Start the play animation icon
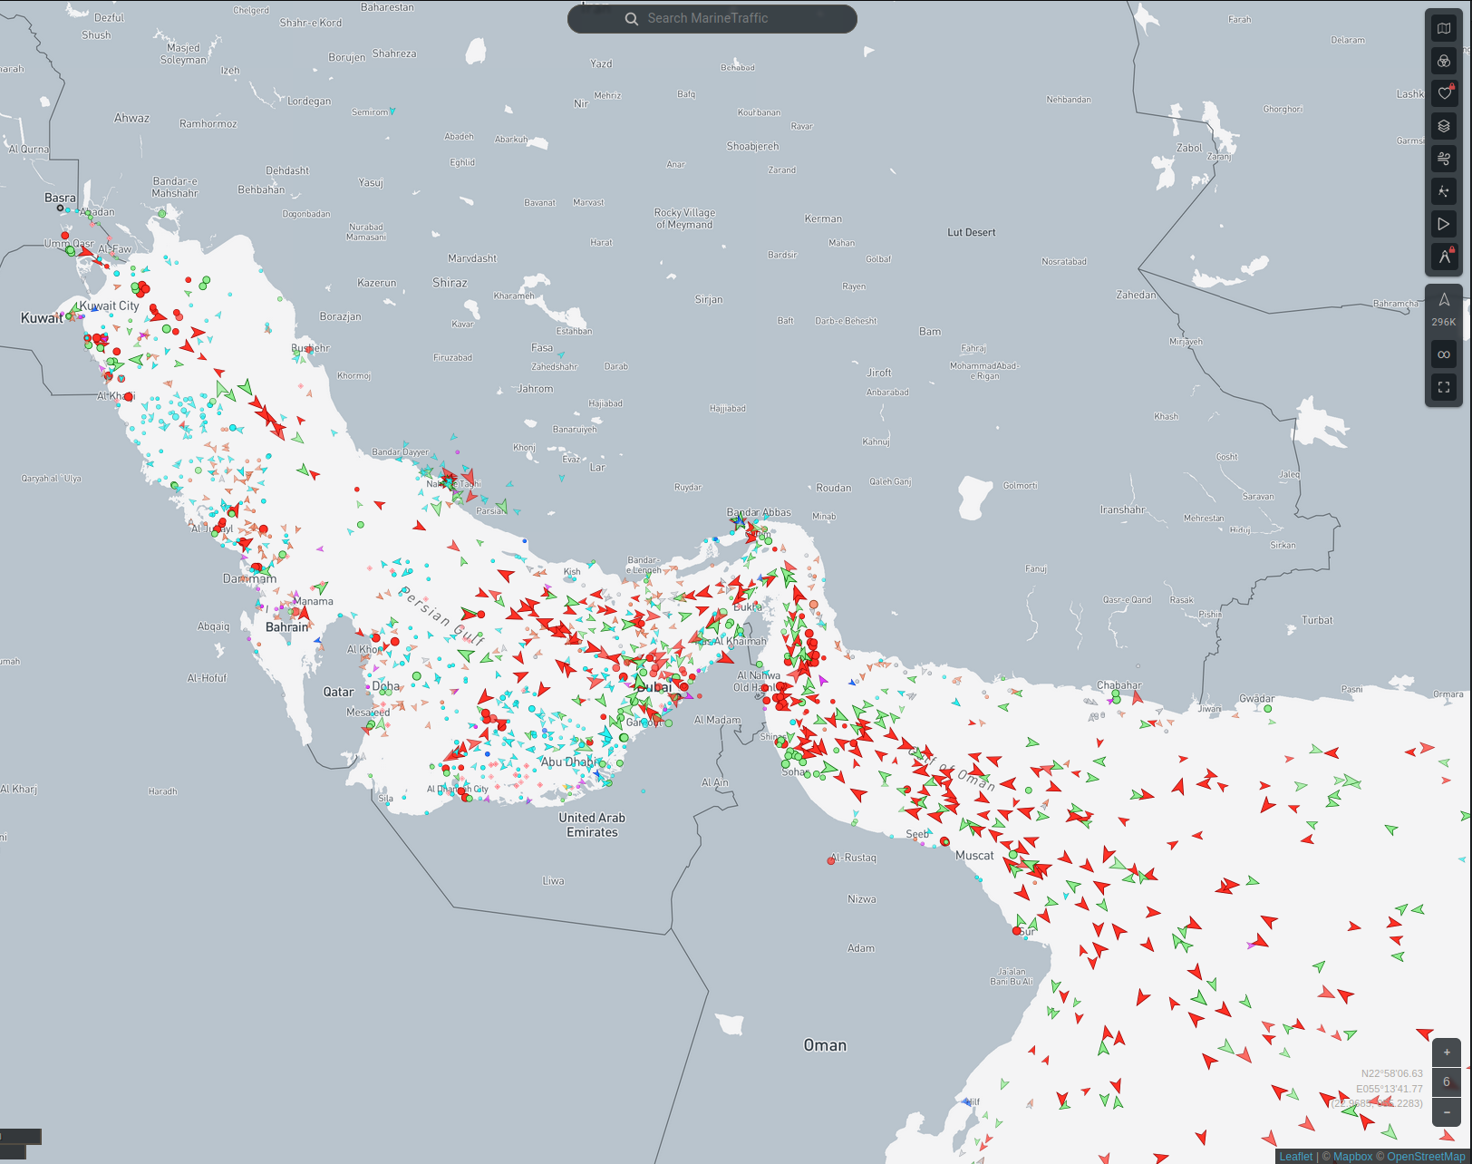1472x1164 pixels. tap(1444, 224)
